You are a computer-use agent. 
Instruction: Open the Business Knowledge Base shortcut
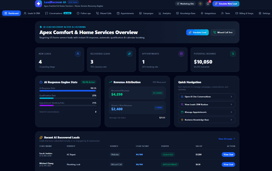(207, 120)
